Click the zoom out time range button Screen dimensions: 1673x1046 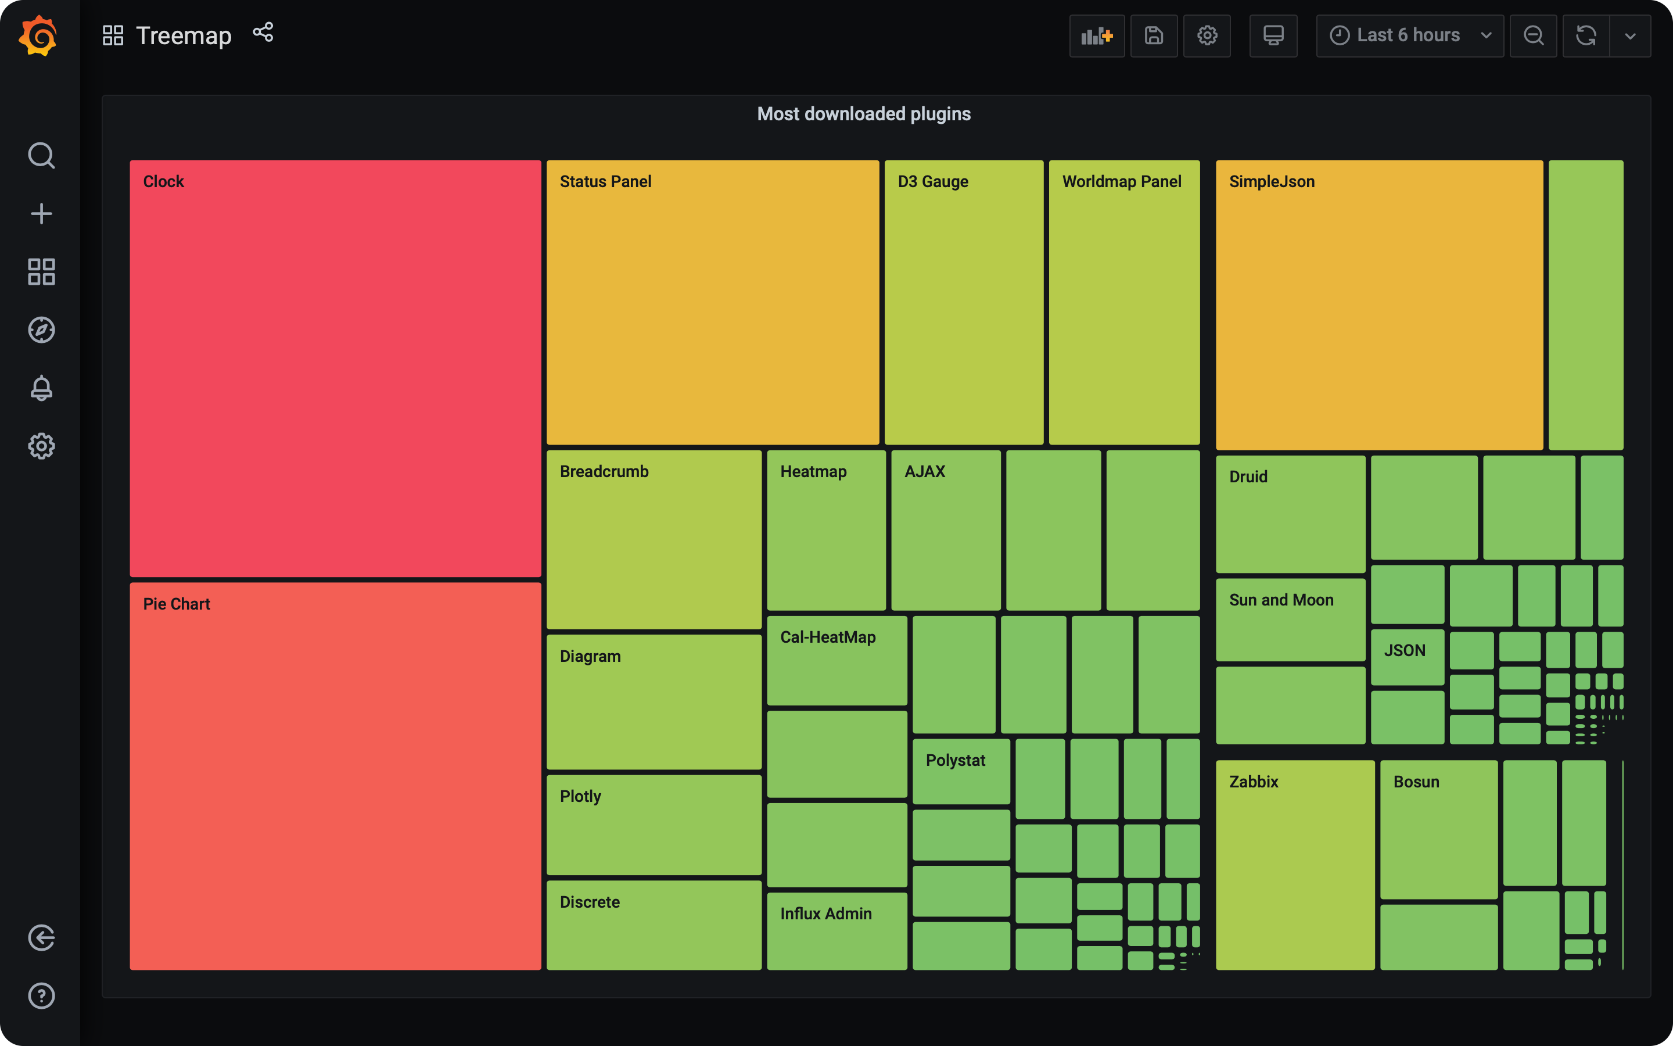[x=1534, y=35]
